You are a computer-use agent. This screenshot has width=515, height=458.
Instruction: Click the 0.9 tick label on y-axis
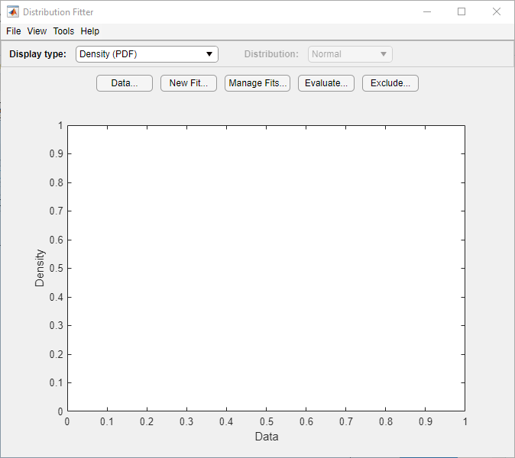pos(57,153)
